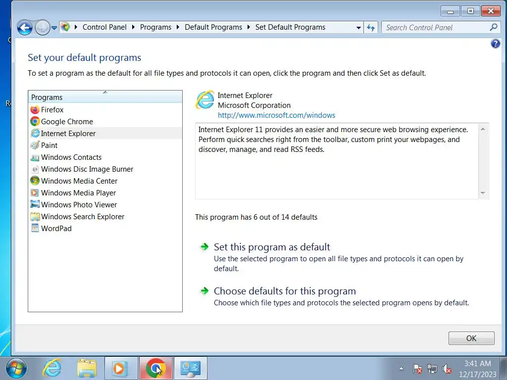Expand the arrow after Programs breadcrumb

[178, 27]
